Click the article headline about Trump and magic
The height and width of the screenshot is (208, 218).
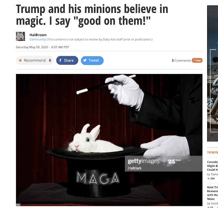point(92,15)
